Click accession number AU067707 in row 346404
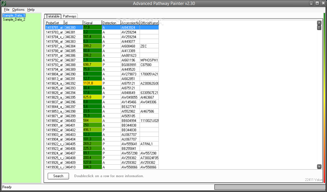This screenshot has height=192, width=327. tap(130, 139)
